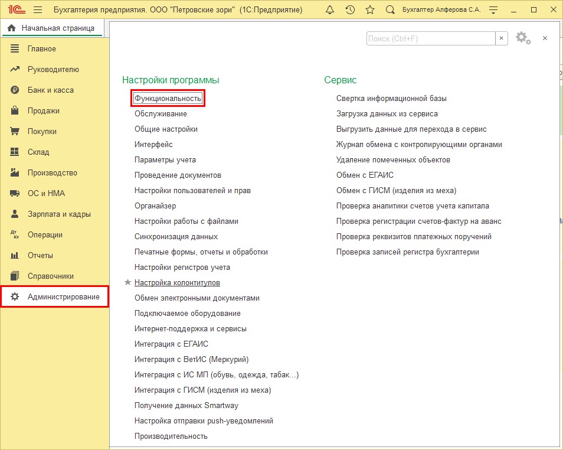Open Настройка отправки push-уведомлений
The height and width of the screenshot is (450, 563).
[x=204, y=421]
